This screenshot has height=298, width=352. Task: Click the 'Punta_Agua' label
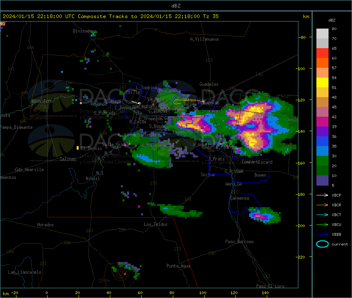[178, 266]
